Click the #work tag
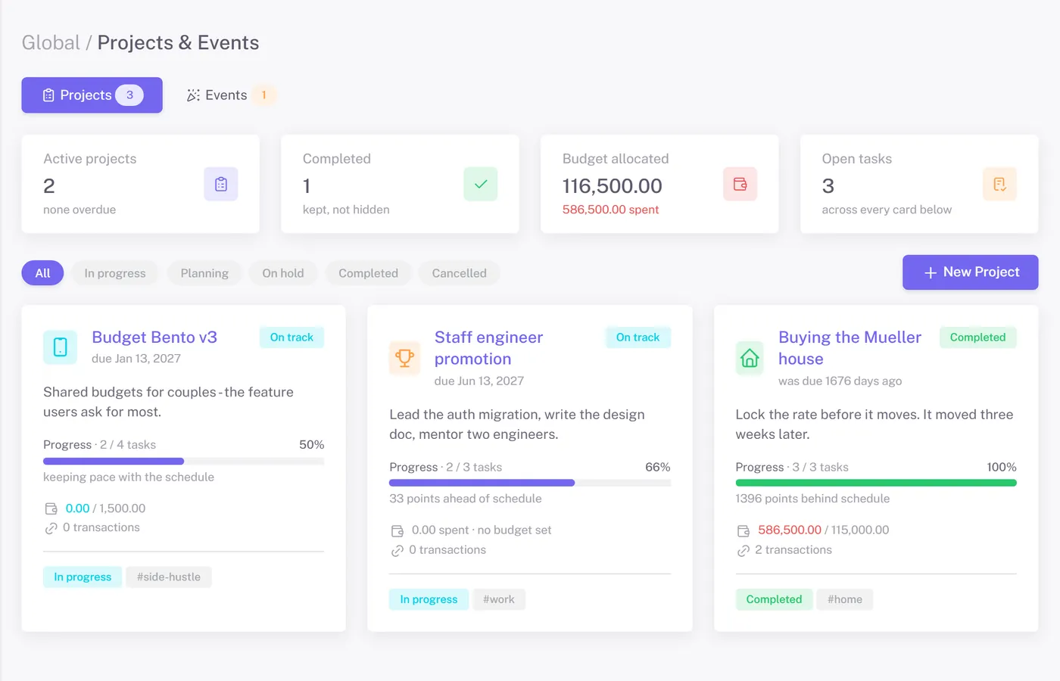The width and height of the screenshot is (1060, 681). point(499,599)
